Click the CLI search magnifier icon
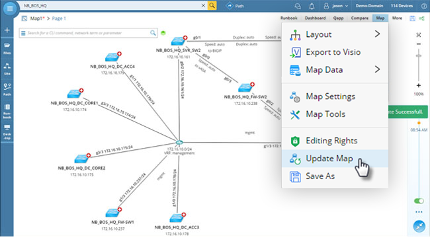Viewport: 430px width, 251px height. (x=153, y=33)
